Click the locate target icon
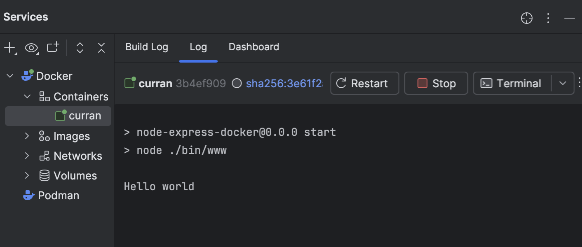The image size is (582, 247). (526, 18)
